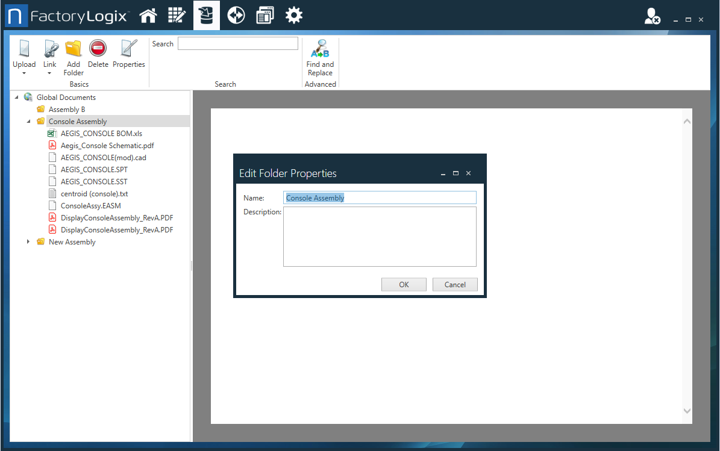The height and width of the screenshot is (451, 720).
Task: Open the reports pages icon
Action: [x=265, y=14]
